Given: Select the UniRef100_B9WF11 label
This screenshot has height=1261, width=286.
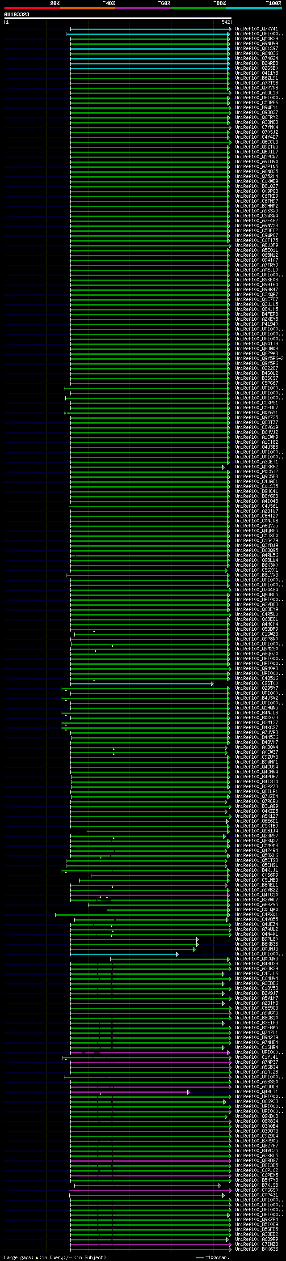Looking at the screenshot, I should pos(257,108).
